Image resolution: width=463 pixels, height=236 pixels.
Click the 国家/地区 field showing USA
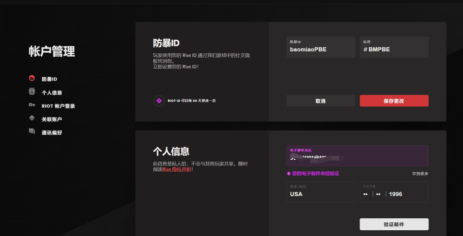(321, 192)
